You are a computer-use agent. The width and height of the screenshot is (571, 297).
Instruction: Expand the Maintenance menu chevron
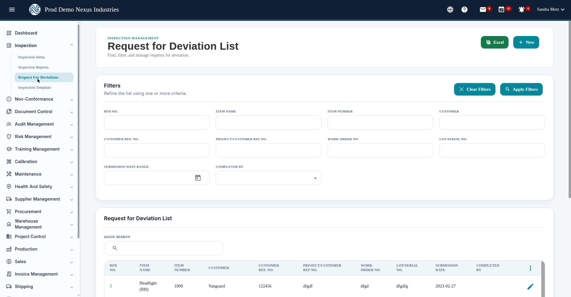(72, 175)
